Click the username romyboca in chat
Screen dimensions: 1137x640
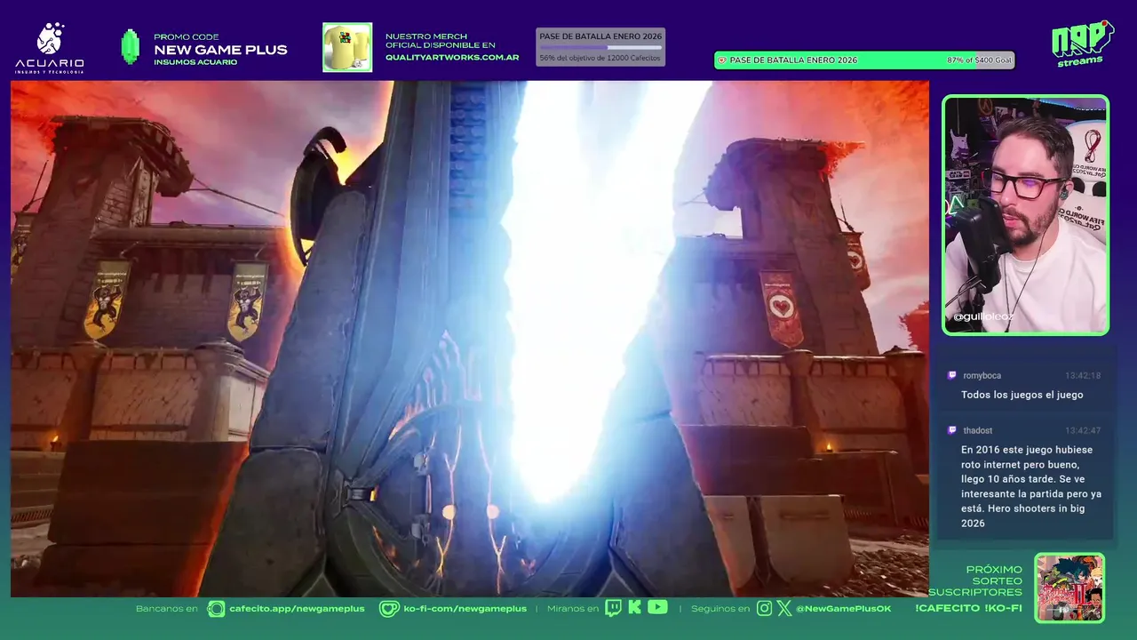click(982, 375)
